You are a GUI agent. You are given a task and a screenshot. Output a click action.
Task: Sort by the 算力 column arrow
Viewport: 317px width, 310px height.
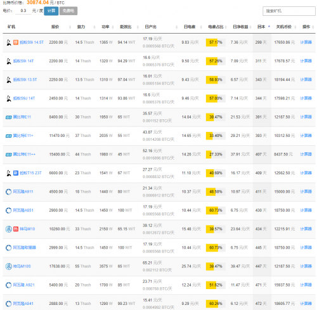94,27
